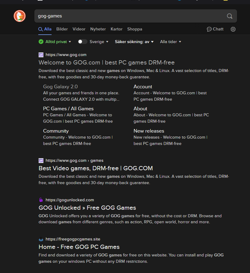Open the Account sitelink

[143, 87]
